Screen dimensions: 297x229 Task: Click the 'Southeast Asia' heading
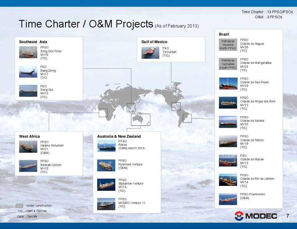point(33,42)
